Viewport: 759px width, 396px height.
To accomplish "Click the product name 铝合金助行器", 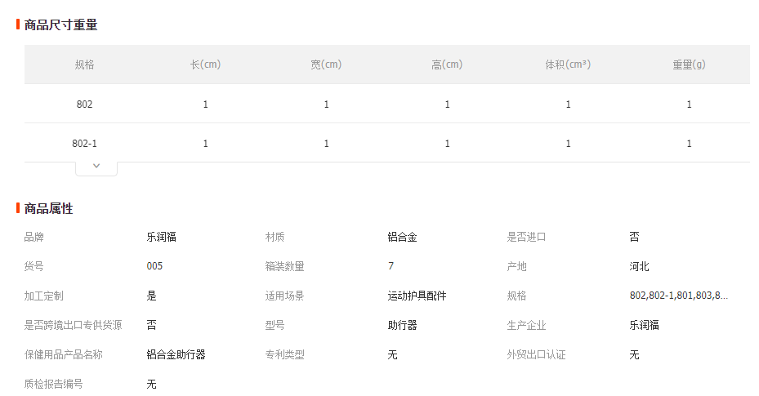I will tap(176, 354).
